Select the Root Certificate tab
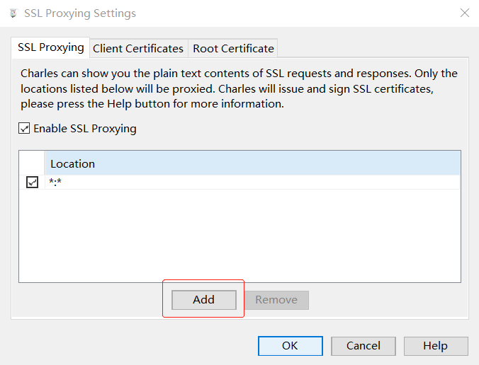 click(x=233, y=48)
